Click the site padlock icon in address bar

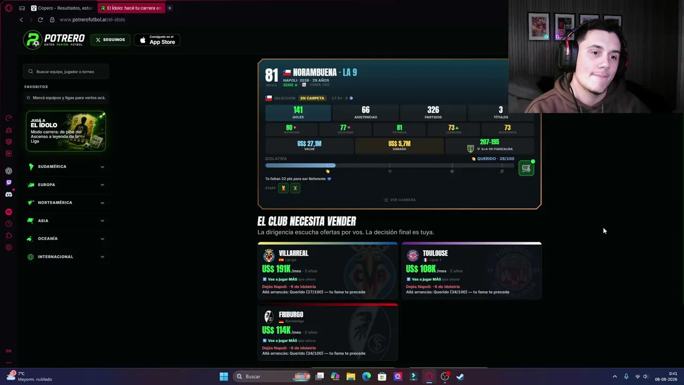[x=52, y=20]
